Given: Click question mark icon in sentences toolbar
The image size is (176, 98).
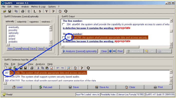Looking at the screenshot, I should (82, 68).
